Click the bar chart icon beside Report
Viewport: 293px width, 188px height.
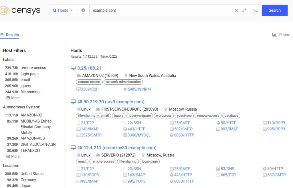[x=274, y=35]
